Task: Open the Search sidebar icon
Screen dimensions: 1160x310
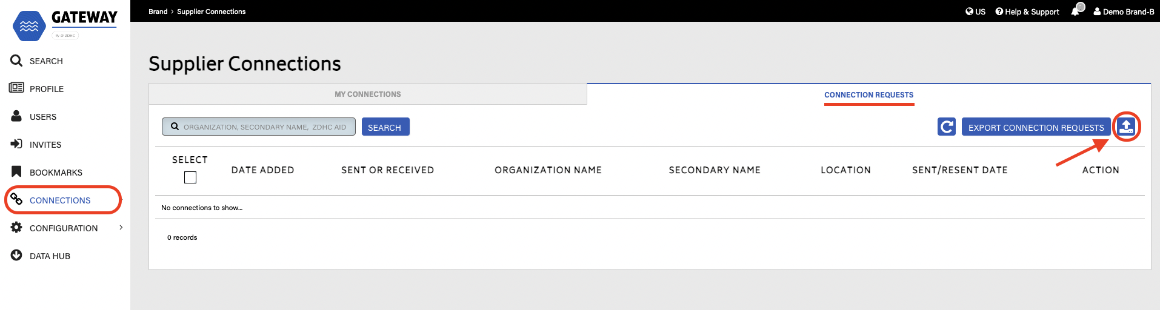Action: 16,61
